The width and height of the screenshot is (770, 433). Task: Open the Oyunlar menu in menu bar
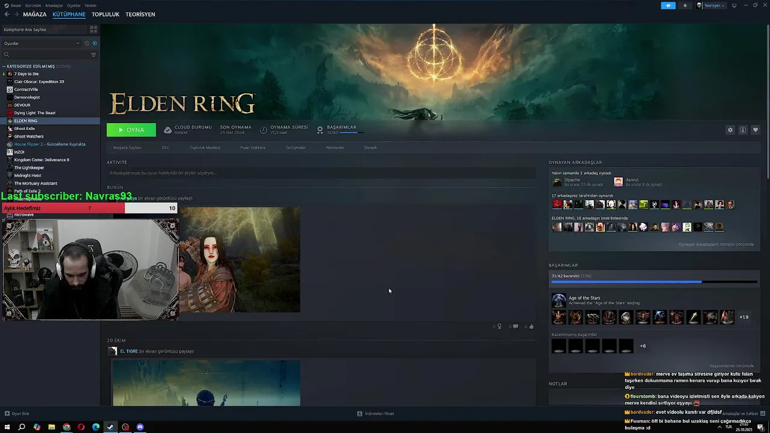click(x=74, y=5)
